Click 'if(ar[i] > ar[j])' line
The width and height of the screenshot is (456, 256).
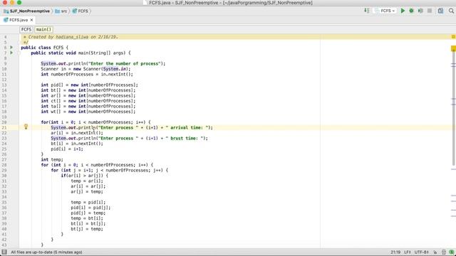click(x=84, y=176)
